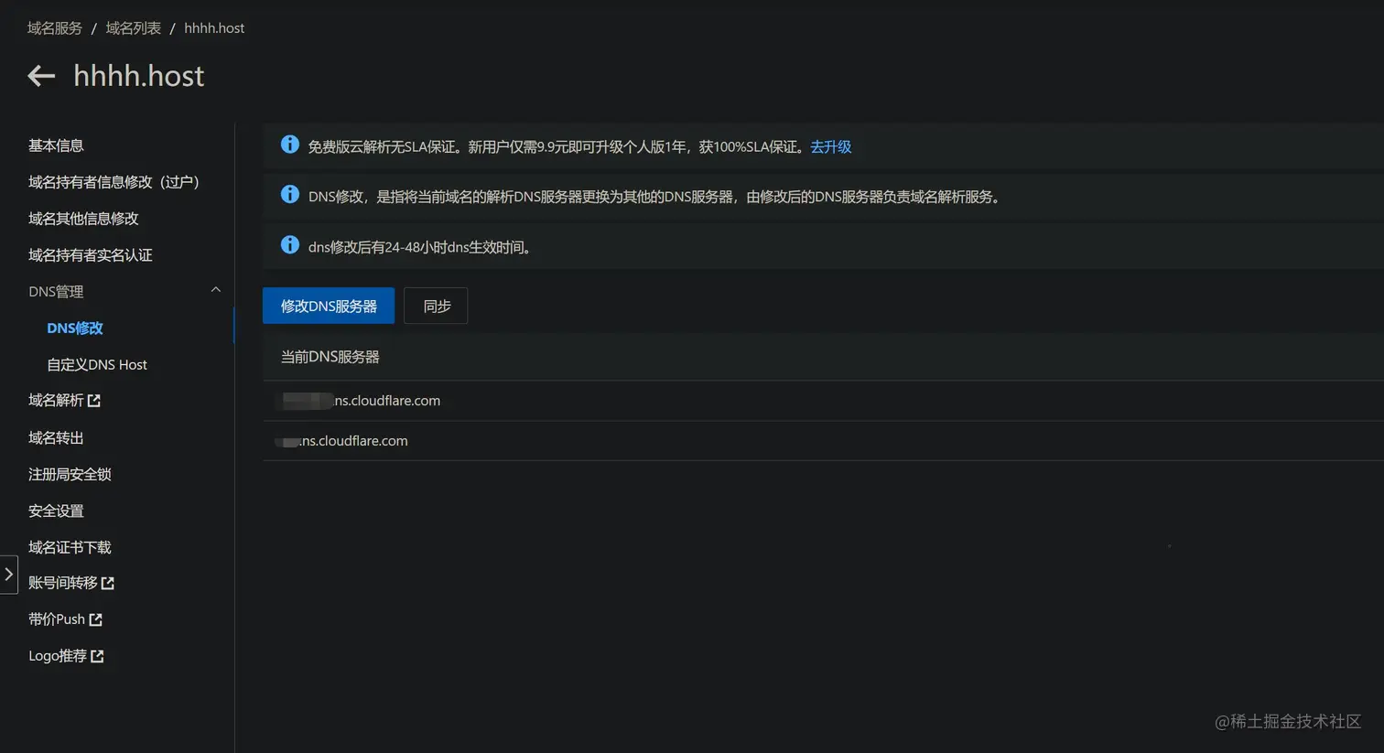Select the first ns.cloudflare.com server row

[823, 401]
